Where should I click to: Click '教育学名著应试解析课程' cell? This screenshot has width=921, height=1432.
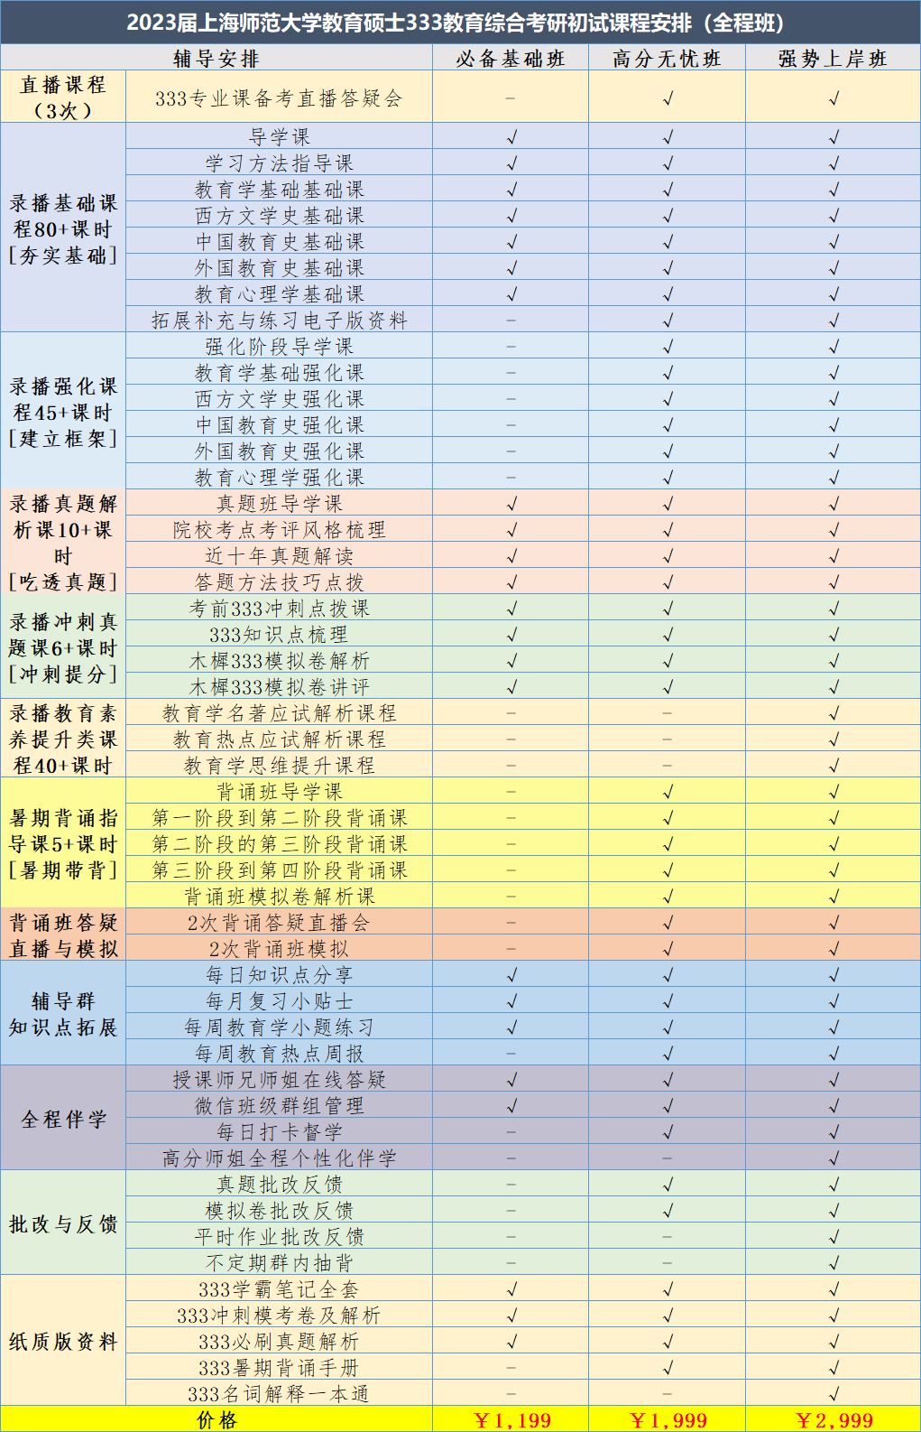point(279,713)
